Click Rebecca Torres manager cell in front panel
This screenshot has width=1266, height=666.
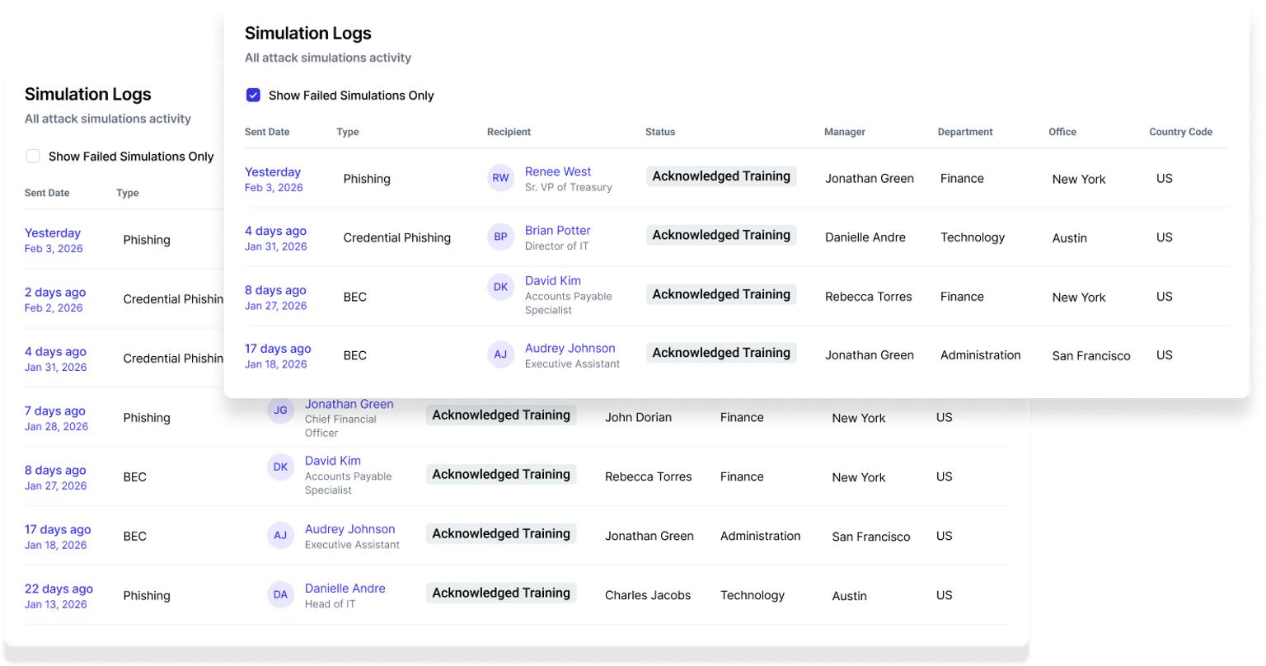pos(869,297)
